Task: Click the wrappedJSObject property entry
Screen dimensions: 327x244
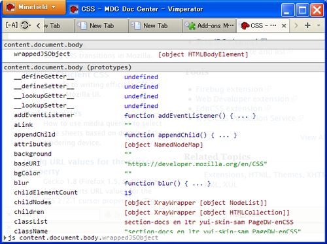Action: click(x=42, y=54)
